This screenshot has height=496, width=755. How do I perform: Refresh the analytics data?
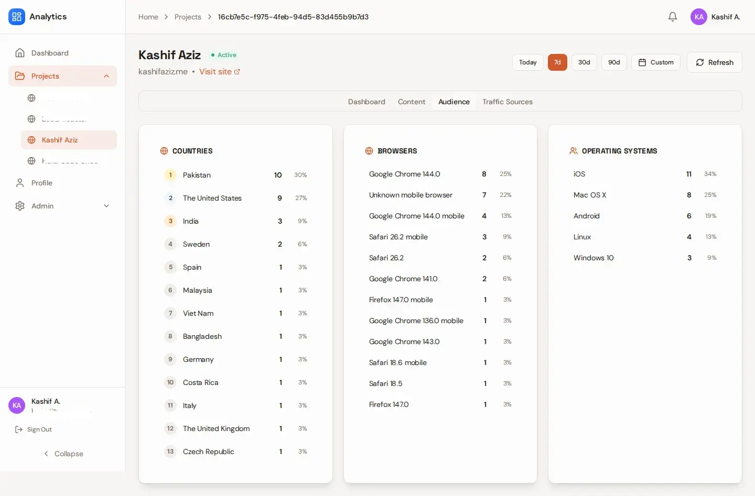click(x=714, y=62)
